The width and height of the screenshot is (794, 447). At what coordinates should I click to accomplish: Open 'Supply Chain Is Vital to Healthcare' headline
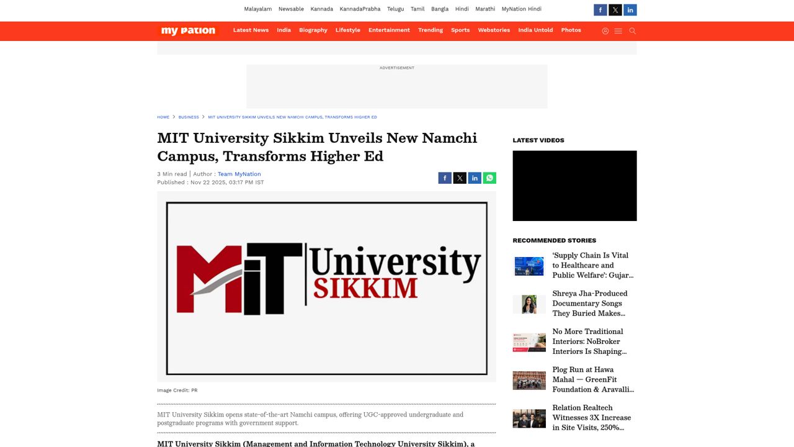tap(593, 265)
